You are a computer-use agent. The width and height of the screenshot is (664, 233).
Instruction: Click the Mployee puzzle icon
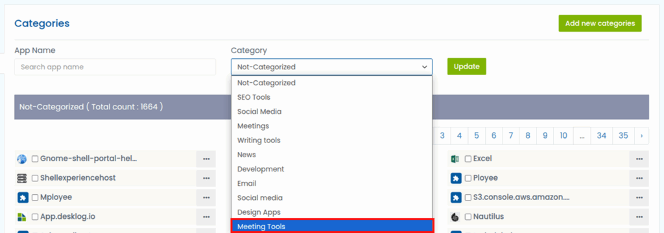pyautogui.click(x=23, y=197)
